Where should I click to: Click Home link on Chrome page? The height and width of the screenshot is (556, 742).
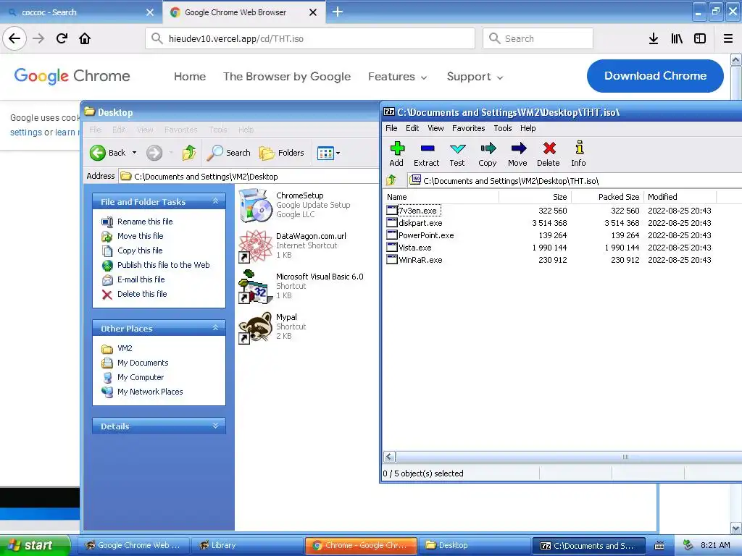190,77
